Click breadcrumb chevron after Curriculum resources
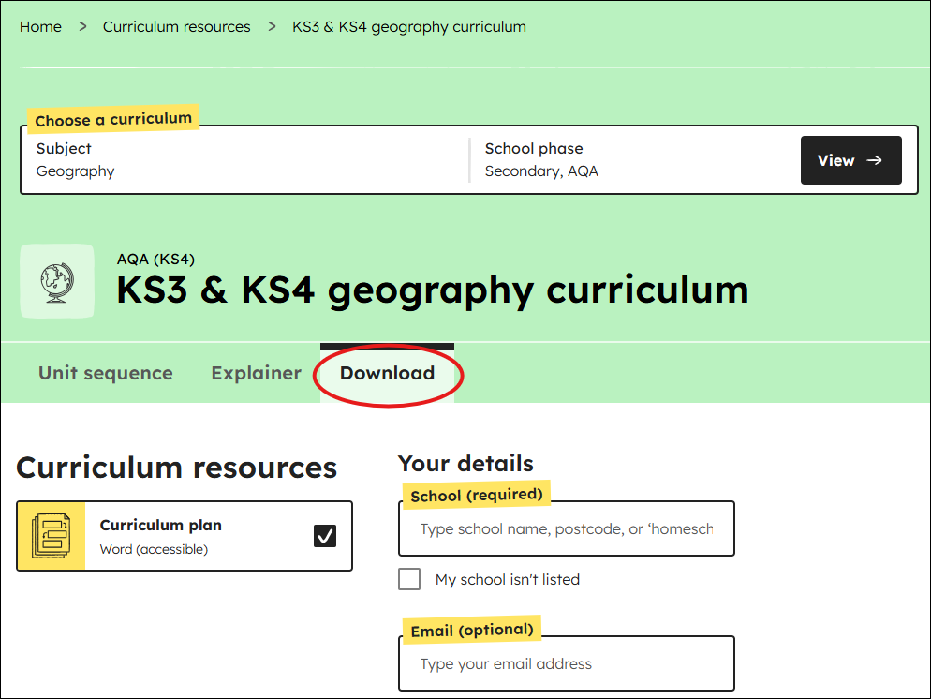The image size is (931, 699). [x=272, y=27]
